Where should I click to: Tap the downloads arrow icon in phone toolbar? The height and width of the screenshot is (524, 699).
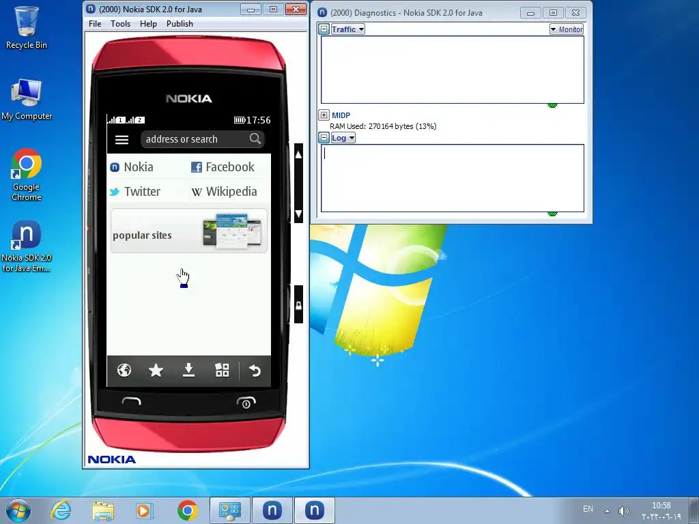pos(188,370)
